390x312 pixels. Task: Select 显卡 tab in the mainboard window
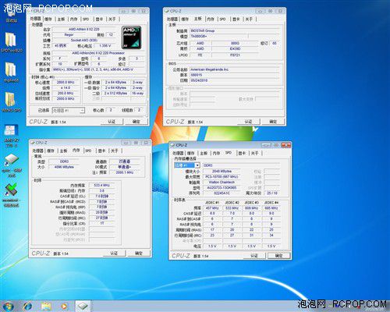(x=236, y=19)
